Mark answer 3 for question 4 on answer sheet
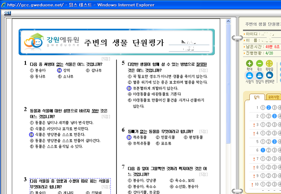This screenshot has width=281, height=194. pyautogui.click(x=274, y=133)
